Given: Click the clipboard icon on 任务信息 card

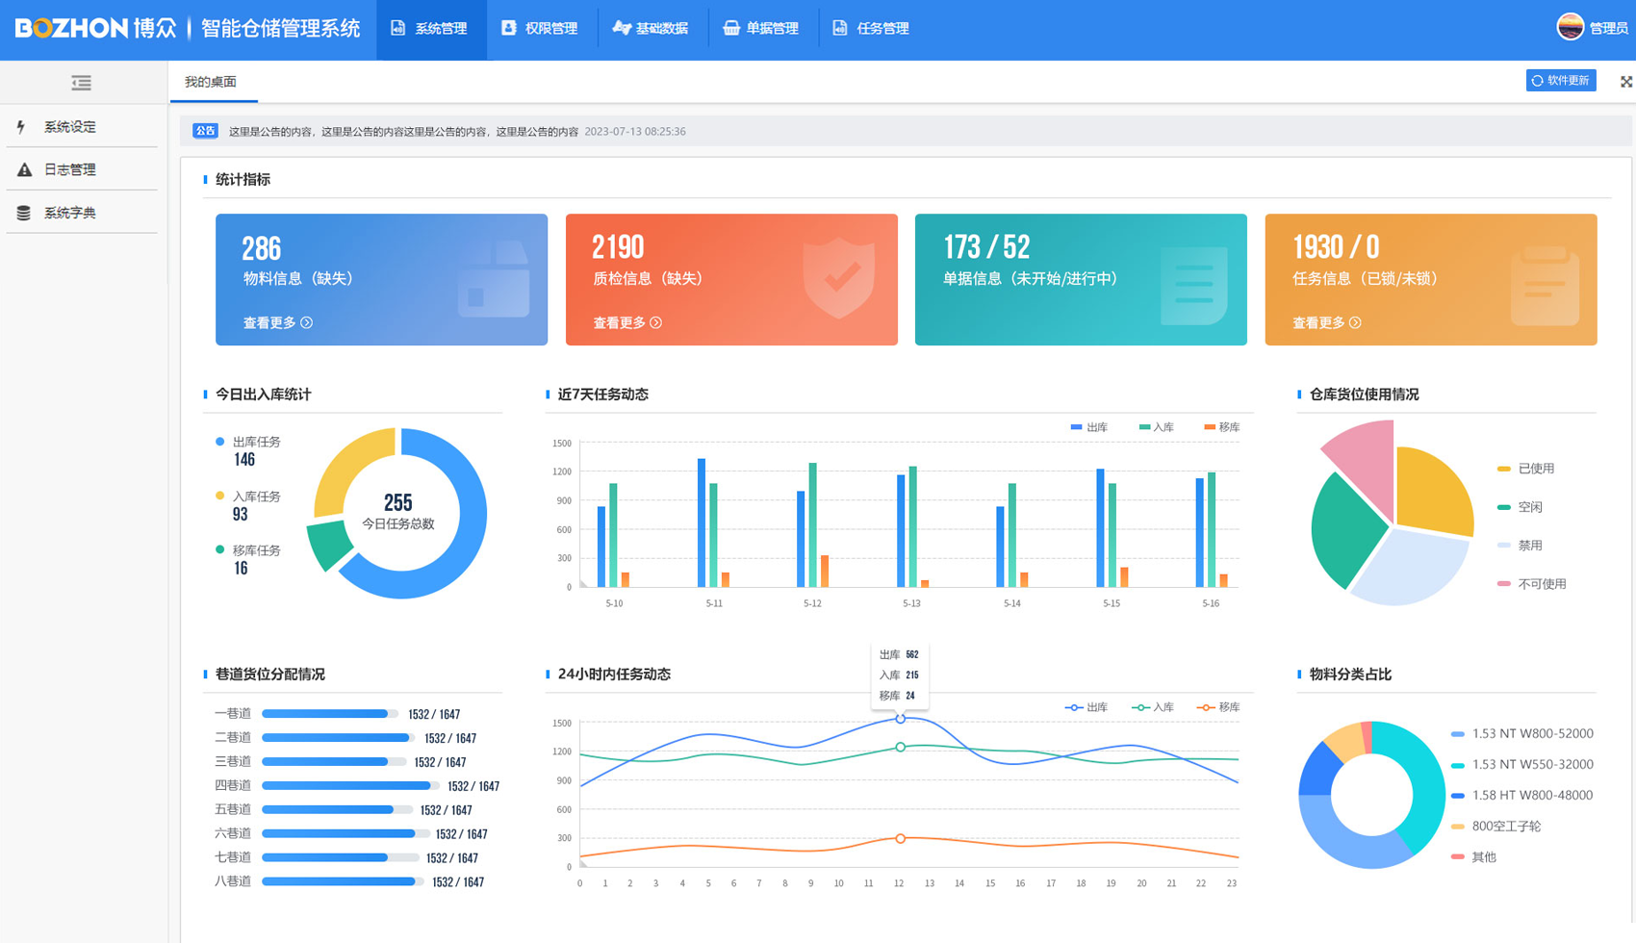Looking at the screenshot, I should 1545,285.
